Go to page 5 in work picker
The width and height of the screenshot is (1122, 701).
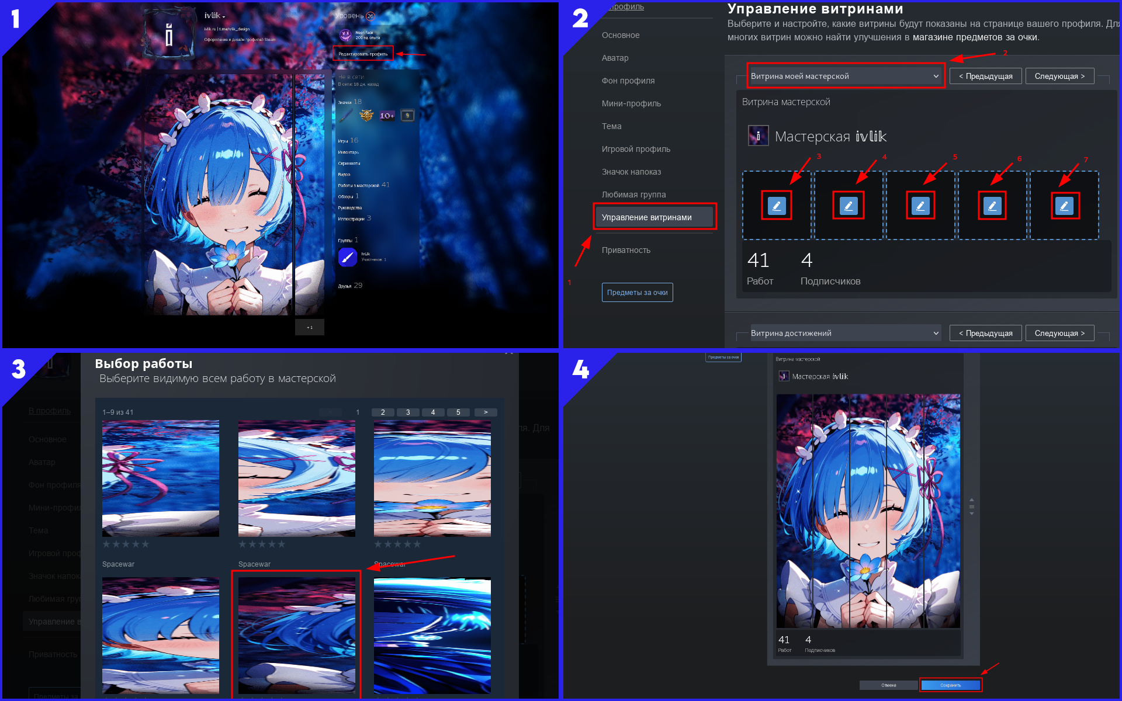[x=458, y=412]
